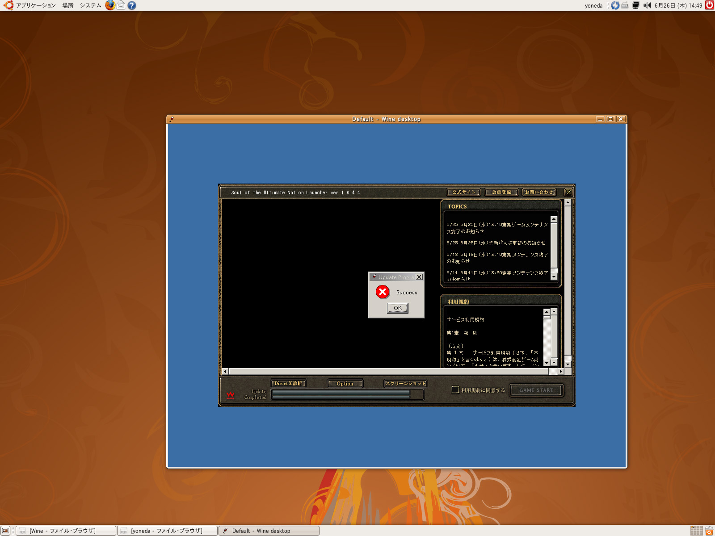Open the システム menu

[90, 5]
